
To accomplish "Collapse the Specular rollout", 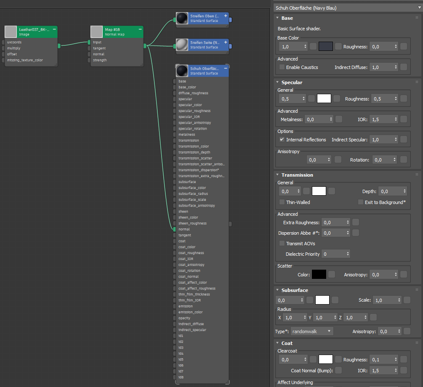I will click(277, 82).
